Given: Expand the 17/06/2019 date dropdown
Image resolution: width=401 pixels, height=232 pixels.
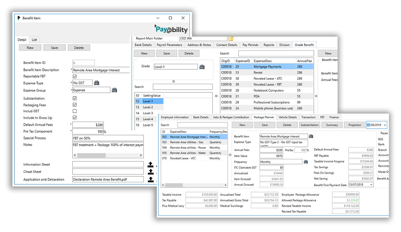Looking at the screenshot, I should click(x=385, y=125).
